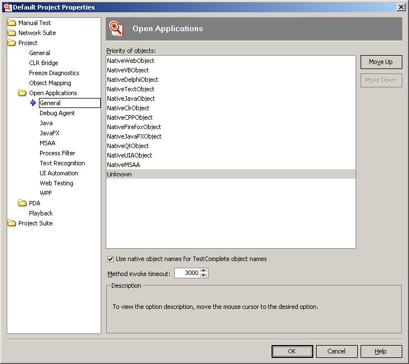Click the blue arrow next to General
409x364 pixels.
[x=33, y=103]
